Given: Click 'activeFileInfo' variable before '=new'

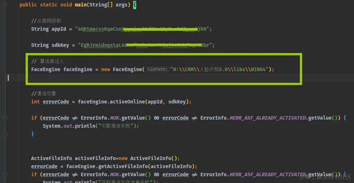Looking at the screenshot, I should click(x=95, y=158).
